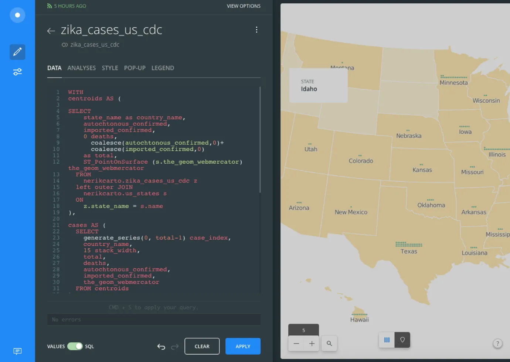This screenshot has height=362, width=510.
Task: Click the CLEAR button
Action: coord(202,346)
